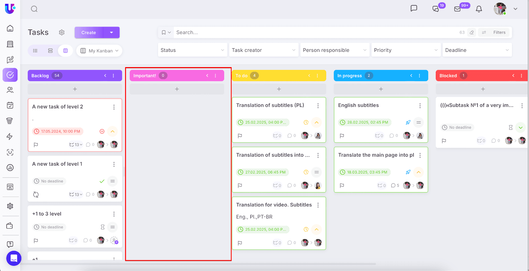Viewport: 529px width, 271px height.
Task: Switch to the list view toggle
Action: [x=35, y=51]
